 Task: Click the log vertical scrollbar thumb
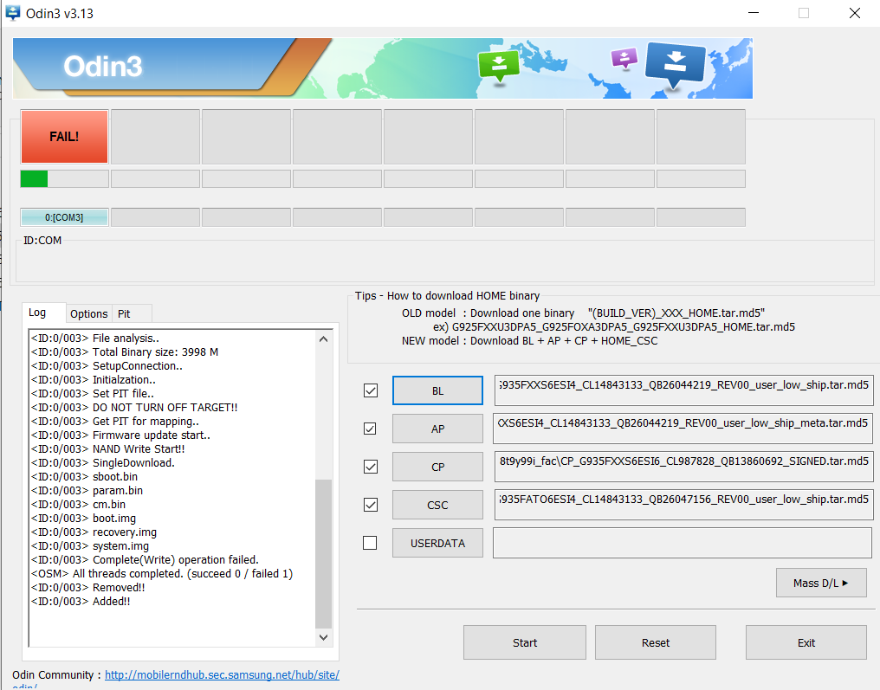click(x=323, y=554)
